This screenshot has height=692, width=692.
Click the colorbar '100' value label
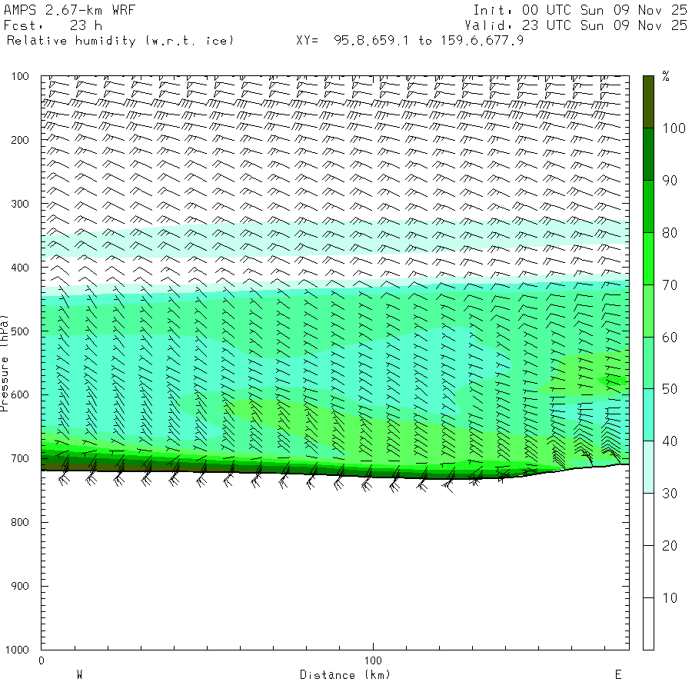pyautogui.click(x=674, y=128)
